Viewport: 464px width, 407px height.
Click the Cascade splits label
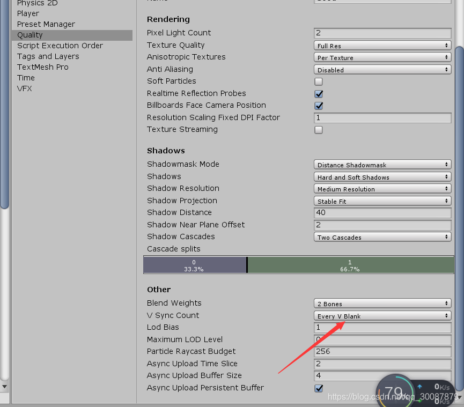click(173, 249)
